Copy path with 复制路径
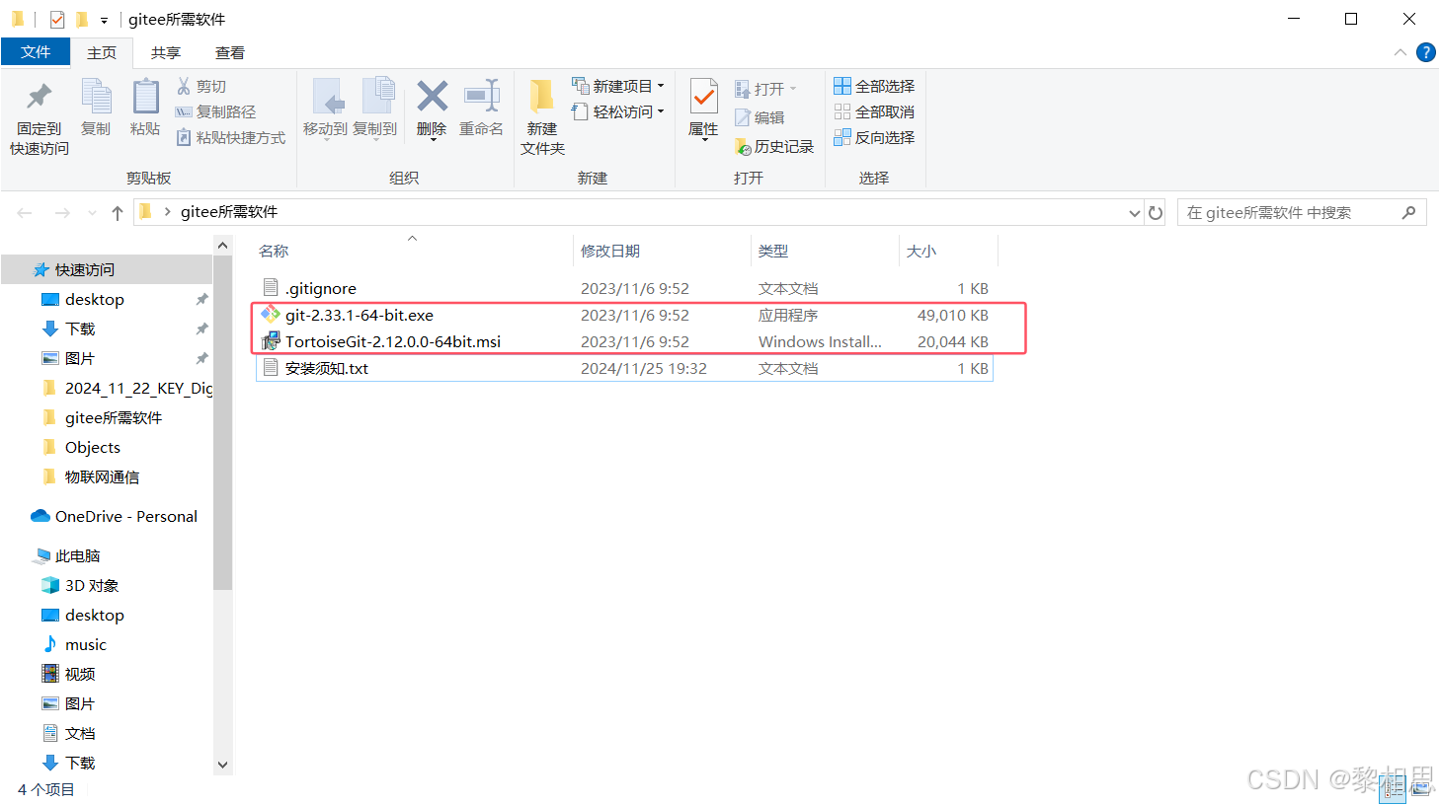This screenshot has height=805, width=1440. pyautogui.click(x=215, y=112)
